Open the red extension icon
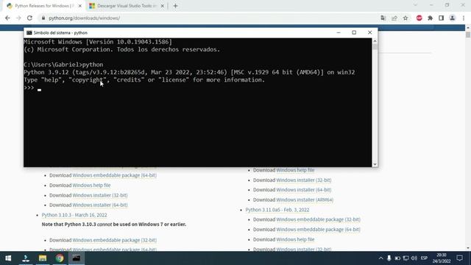The width and height of the screenshot is (471, 265). 419,18
